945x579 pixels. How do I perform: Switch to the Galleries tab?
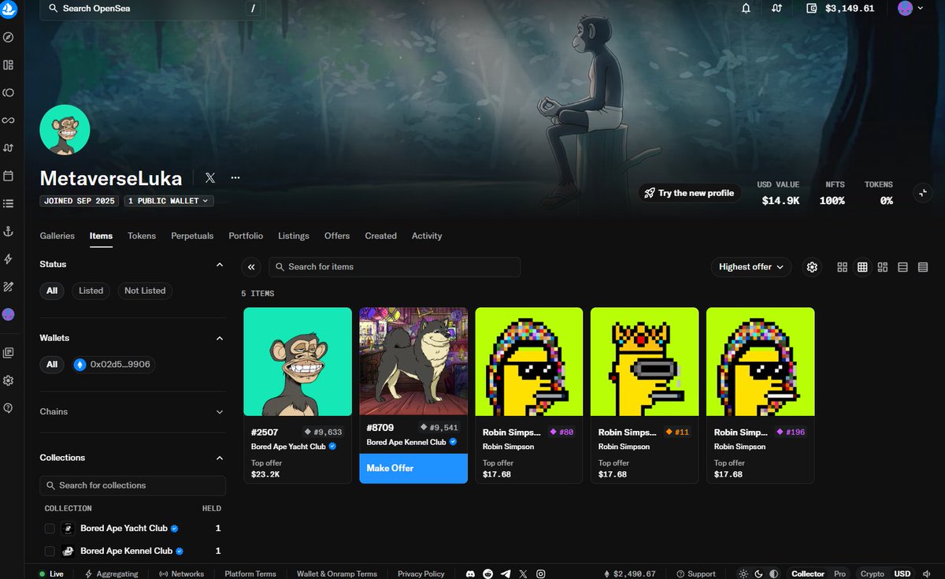(x=57, y=236)
